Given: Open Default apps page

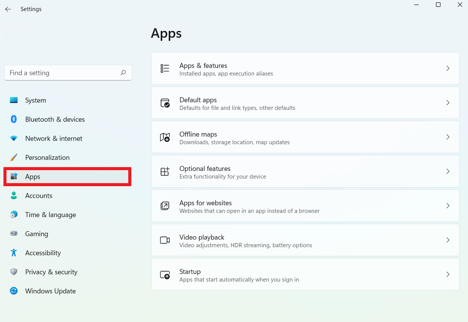Looking at the screenshot, I should coord(305,103).
